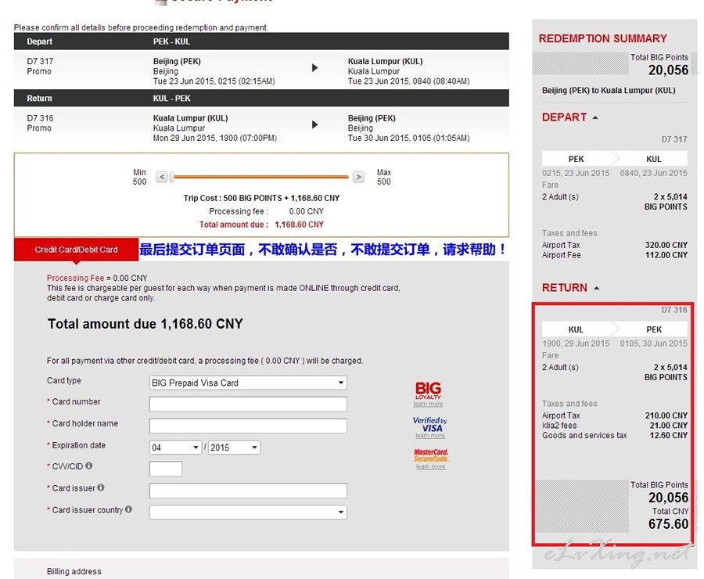Click the 'PEK - KUL' Depart header row

[261, 41]
